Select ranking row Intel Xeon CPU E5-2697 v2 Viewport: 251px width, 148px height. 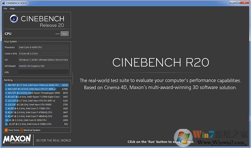(37, 100)
